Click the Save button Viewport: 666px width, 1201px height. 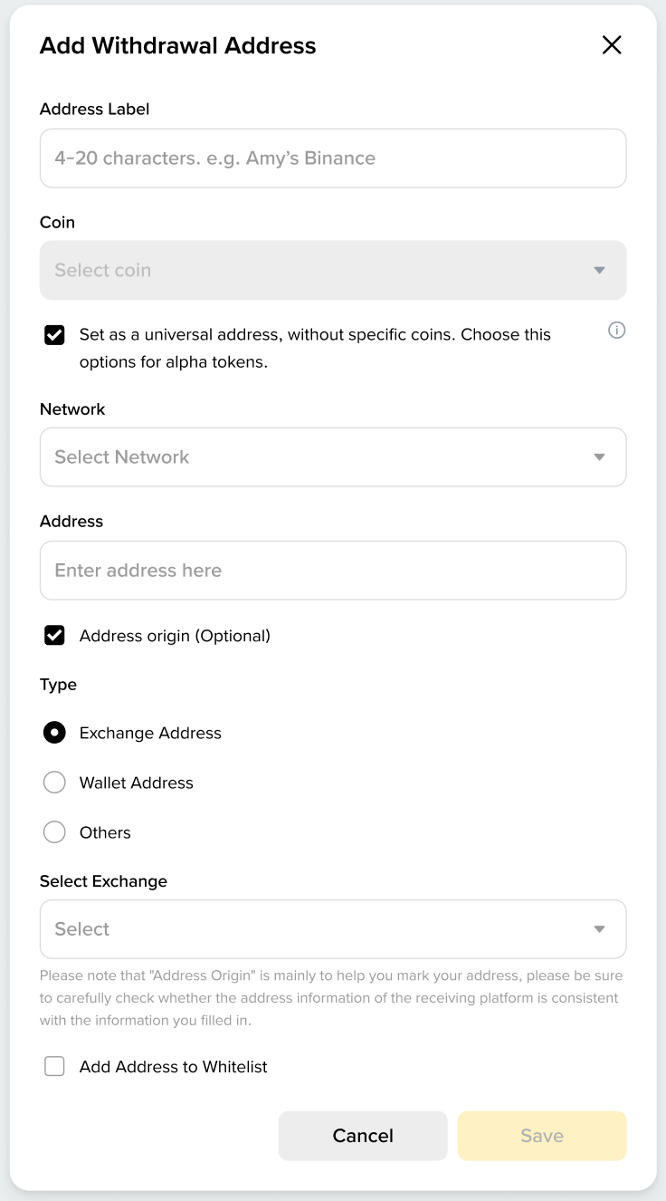tap(542, 1136)
